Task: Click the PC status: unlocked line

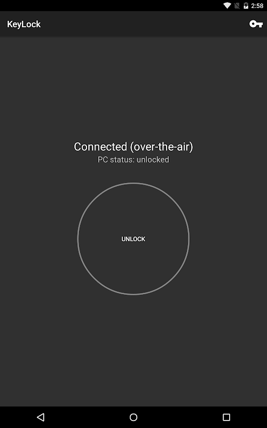Action: (133, 159)
